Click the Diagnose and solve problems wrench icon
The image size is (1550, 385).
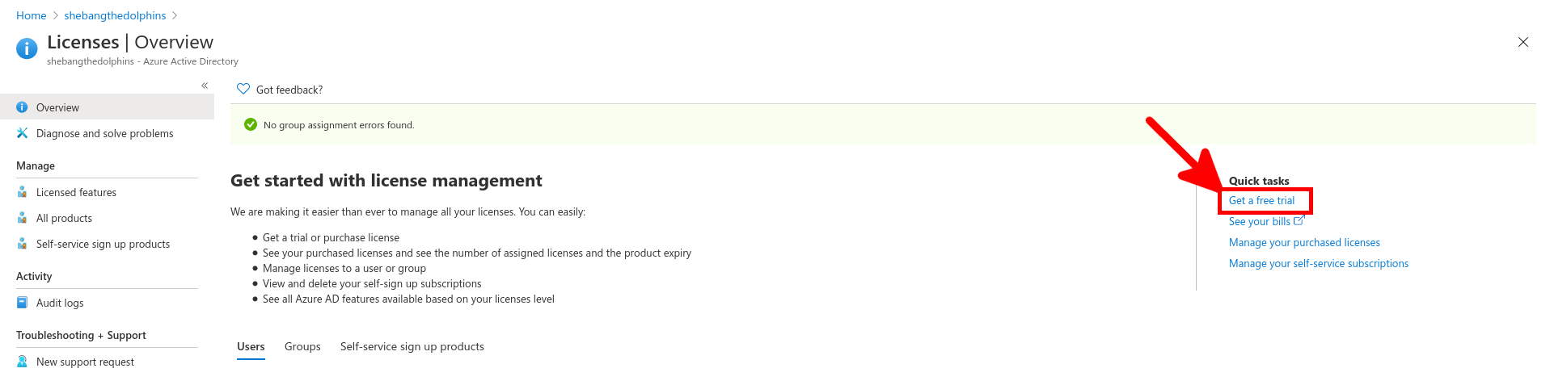pos(22,133)
